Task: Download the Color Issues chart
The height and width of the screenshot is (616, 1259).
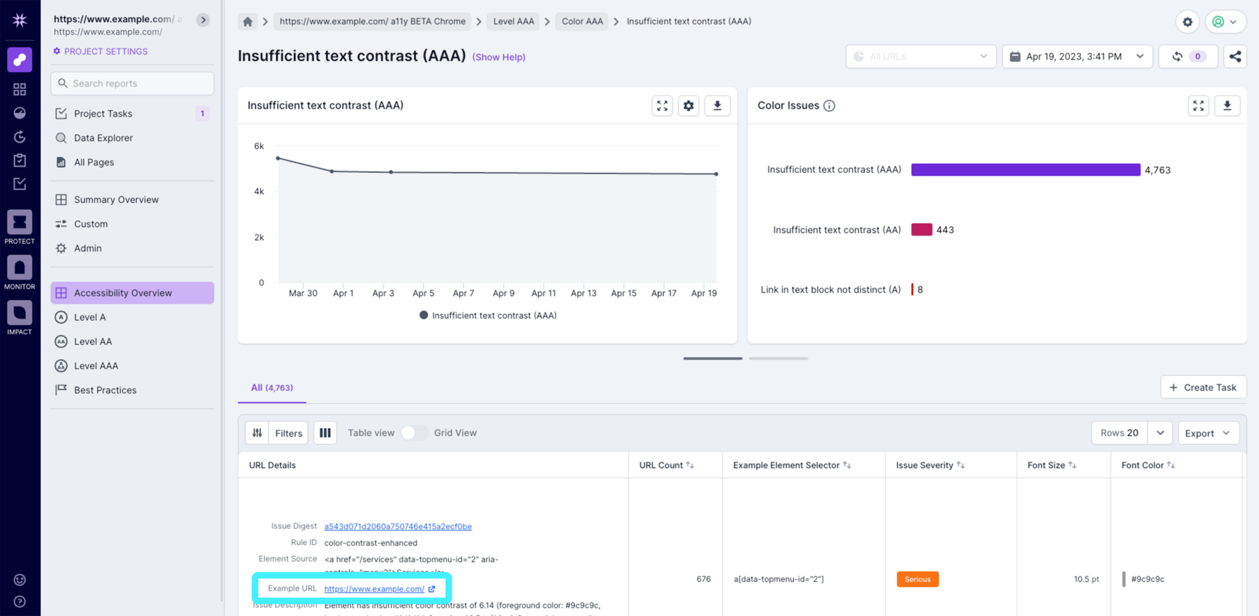Action: tap(1227, 106)
